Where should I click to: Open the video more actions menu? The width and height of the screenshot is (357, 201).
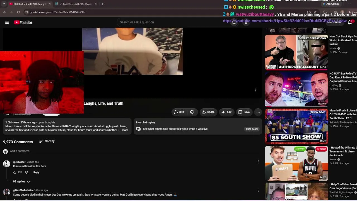[x=258, y=112]
